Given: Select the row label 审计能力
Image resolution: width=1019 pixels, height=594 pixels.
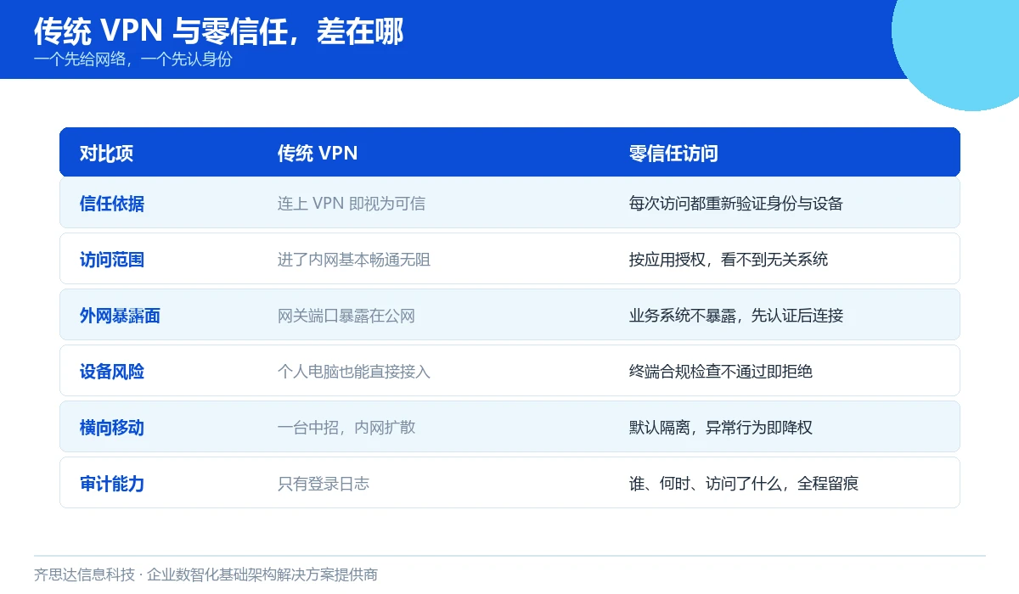Looking at the screenshot, I should coord(112,484).
